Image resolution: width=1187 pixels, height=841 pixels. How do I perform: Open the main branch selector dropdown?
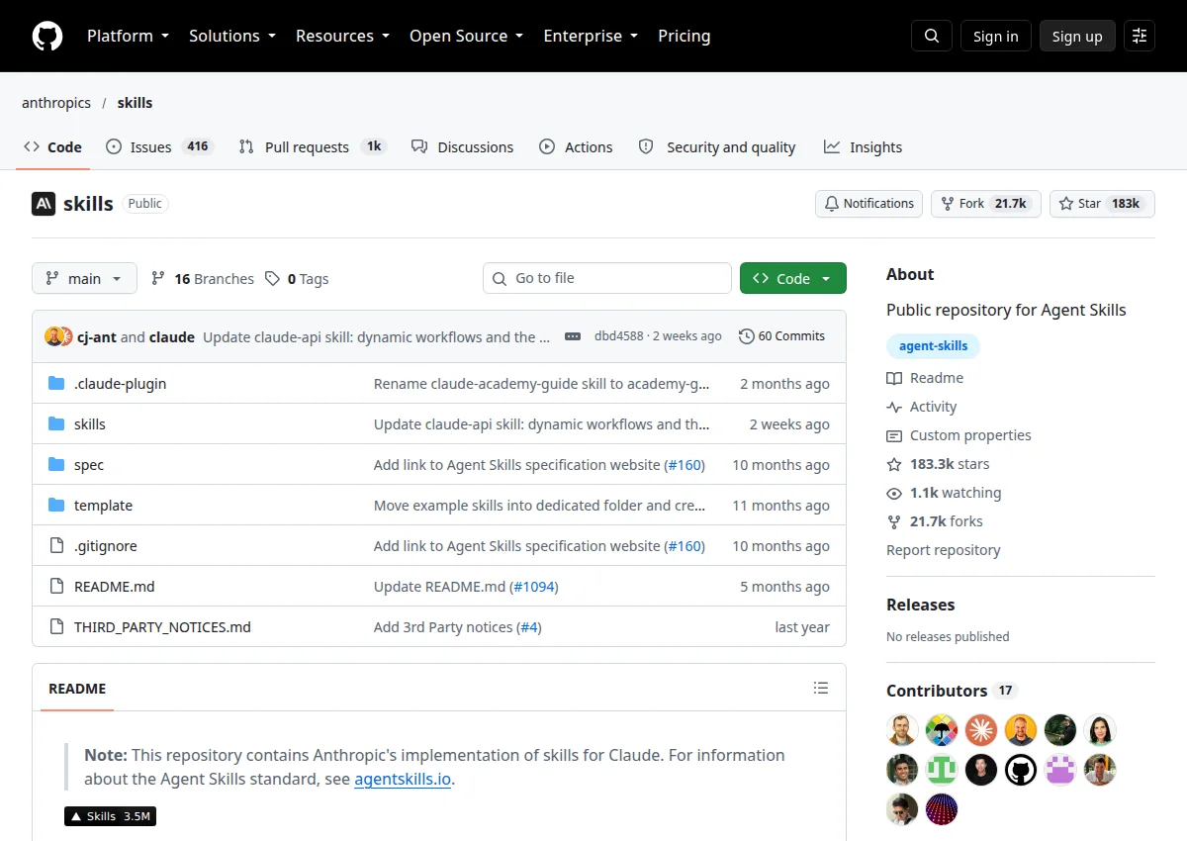tap(84, 279)
